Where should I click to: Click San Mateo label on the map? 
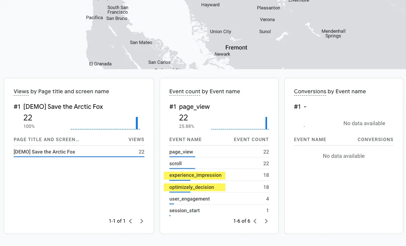(141, 42)
